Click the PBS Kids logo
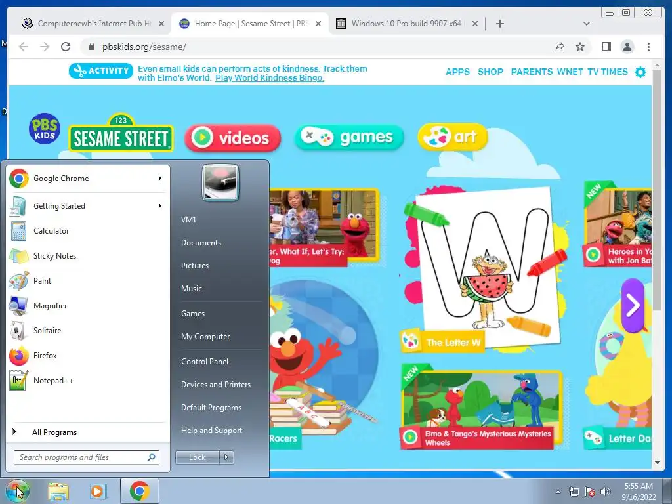The height and width of the screenshot is (504, 672). [x=45, y=129]
